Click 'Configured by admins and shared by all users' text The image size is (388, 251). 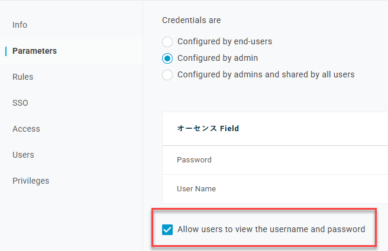[266, 75]
